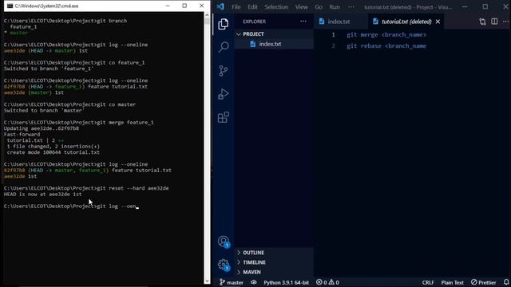Click 'git merge feature_1' command in cmd
The width and height of the screenshot is (511, 287).
coord(125,123)
